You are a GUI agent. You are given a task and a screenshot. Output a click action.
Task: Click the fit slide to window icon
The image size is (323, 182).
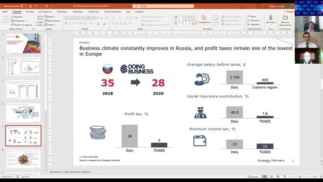tap(321, 176)
